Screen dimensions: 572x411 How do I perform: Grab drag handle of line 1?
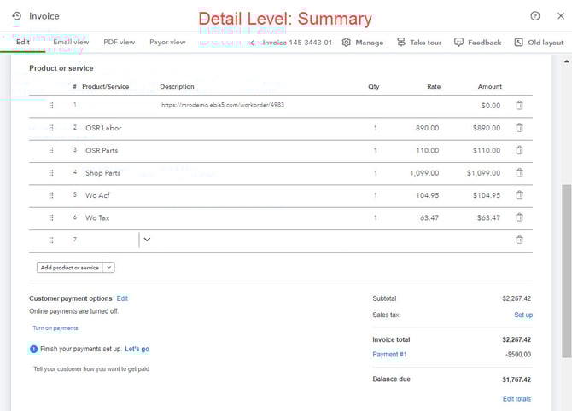pos(51,105)
